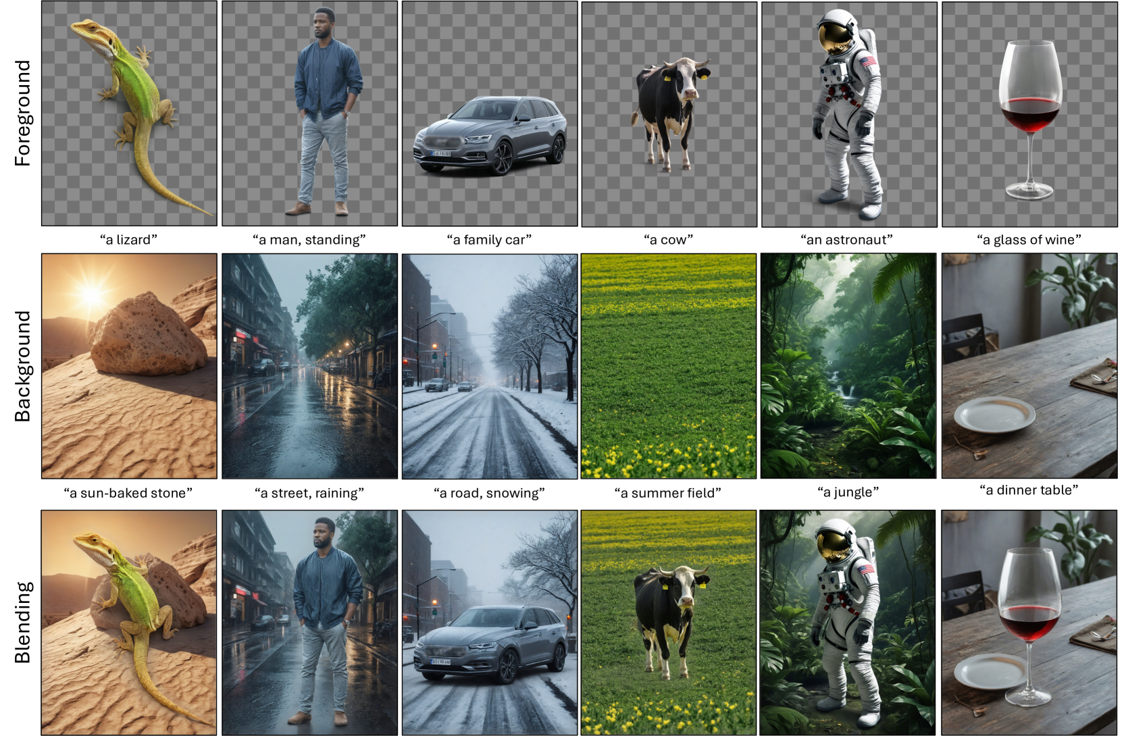Select the blended man in rainy street
1122x736 pixels.
309,622
